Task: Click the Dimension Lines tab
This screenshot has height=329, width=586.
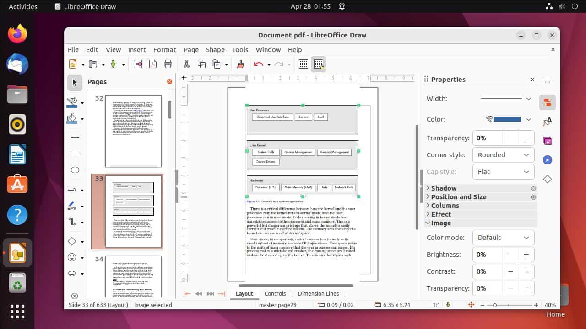Action: click(318, 294)
